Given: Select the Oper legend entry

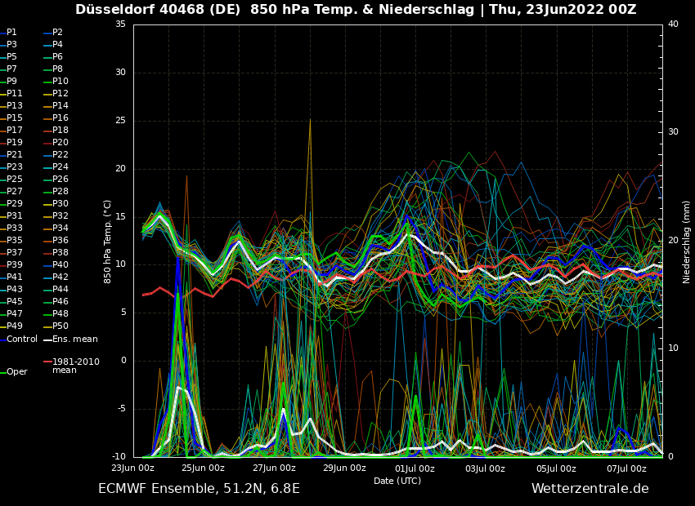Looking at the screenshot, I should (17, 371).
